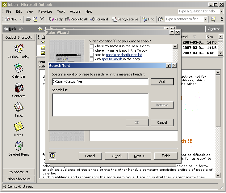Image resolution: width=226 pixels, height=193 pixels.
Task: Open the File menu
Action: [9, 11]
